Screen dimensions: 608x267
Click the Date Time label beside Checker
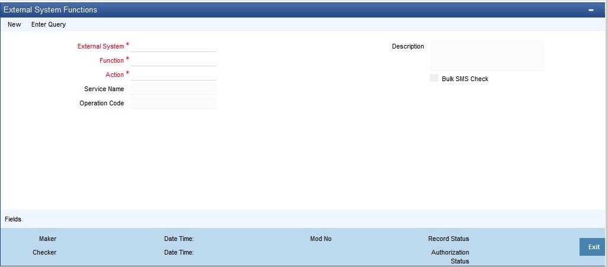tap(179, 252)
